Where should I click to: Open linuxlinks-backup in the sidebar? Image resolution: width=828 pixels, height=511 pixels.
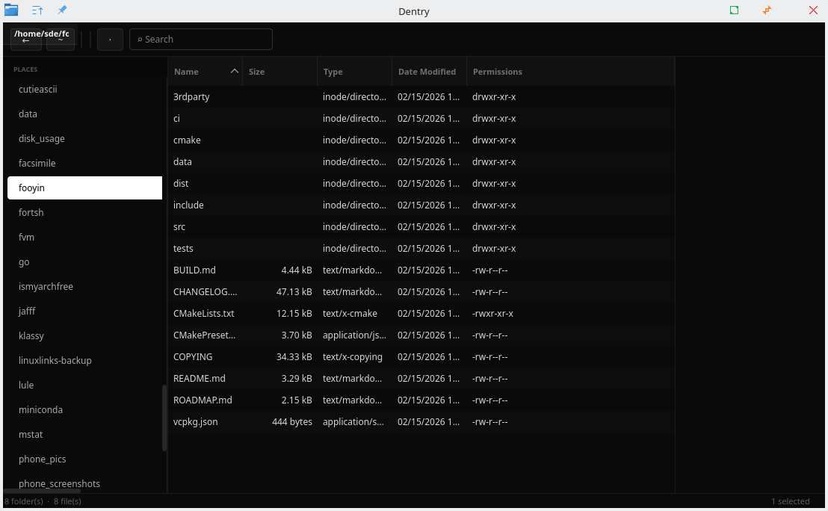(55, 361)
